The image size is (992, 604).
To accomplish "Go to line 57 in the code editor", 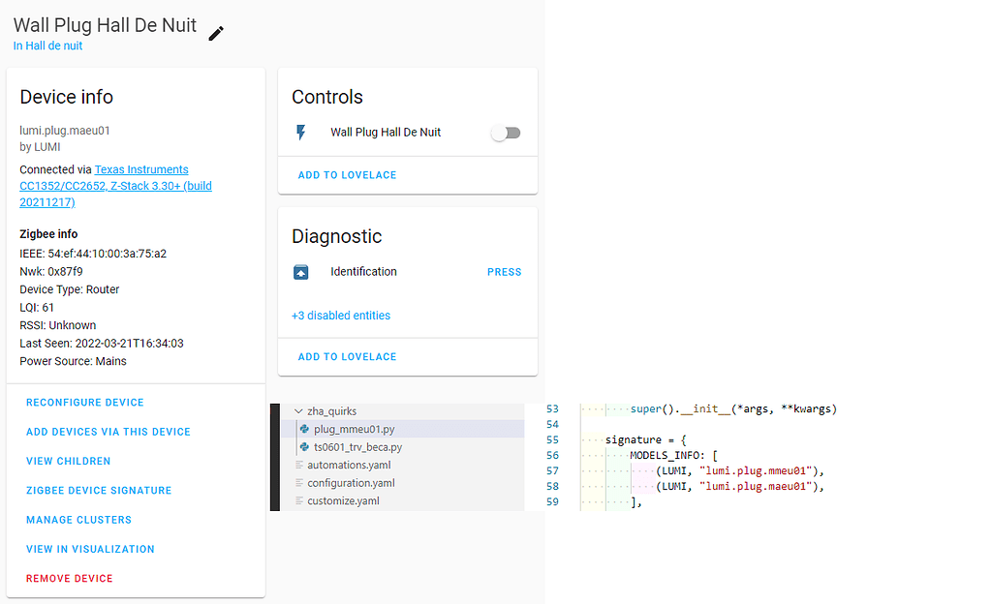I will [552, 471].
